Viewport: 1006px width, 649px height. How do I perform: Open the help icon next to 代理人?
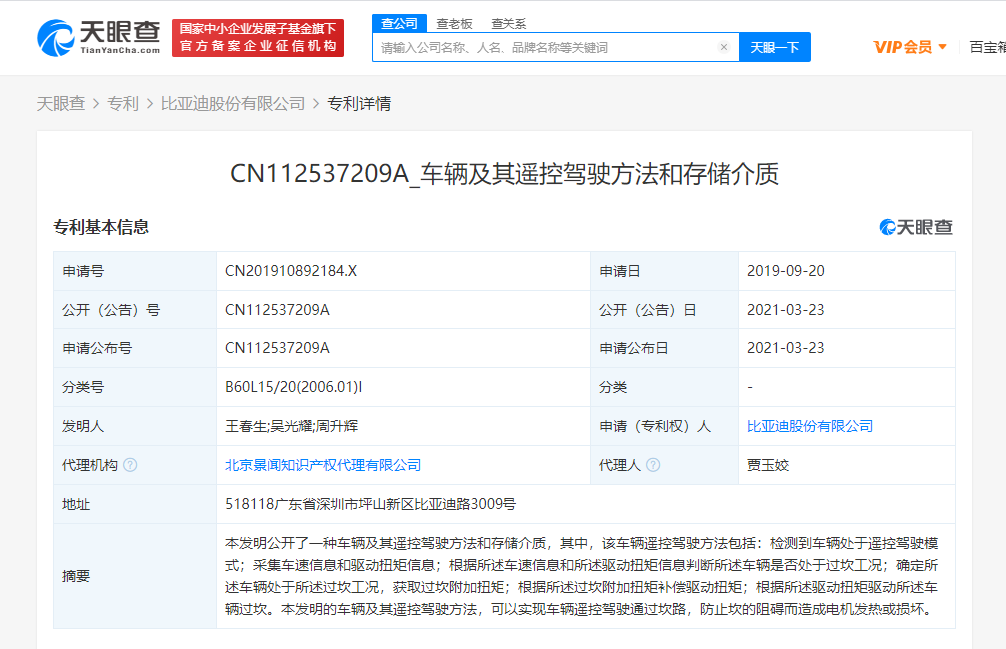[x=654, y=465]
